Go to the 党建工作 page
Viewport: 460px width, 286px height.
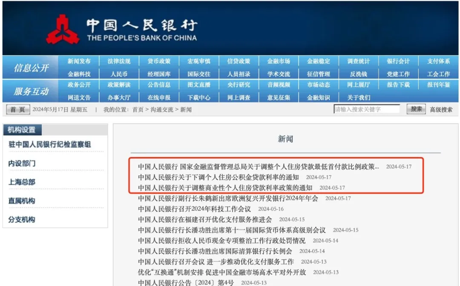point(398,74)
